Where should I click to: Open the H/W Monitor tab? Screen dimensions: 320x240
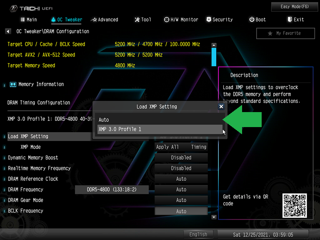pyautogui.click(x=181, y=20)
